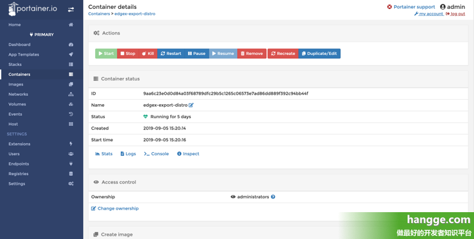Screen dimensions: 474x239
Task: Click Duplicate/Edit button
Action: pyautogui.click(x=319, y=54)
